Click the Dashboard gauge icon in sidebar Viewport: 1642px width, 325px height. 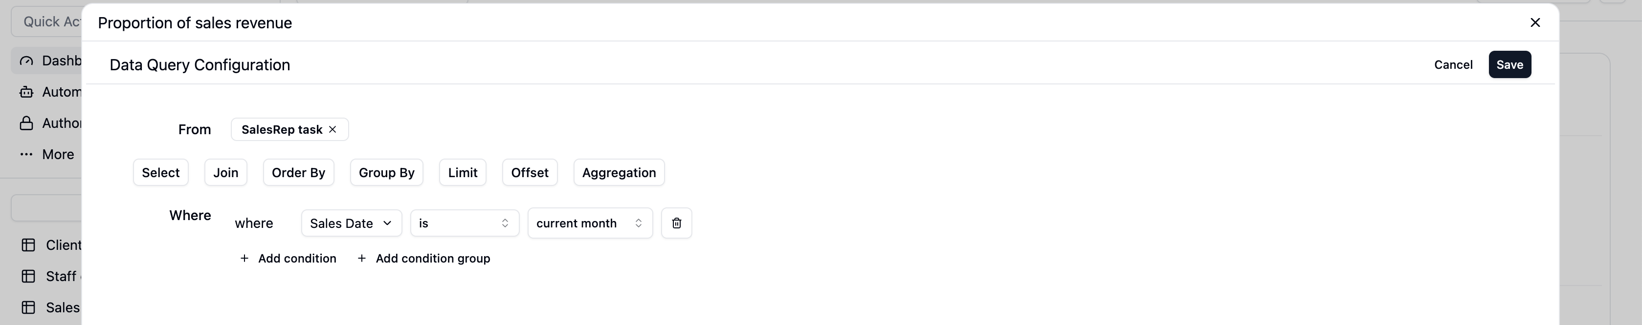[26, 61]
